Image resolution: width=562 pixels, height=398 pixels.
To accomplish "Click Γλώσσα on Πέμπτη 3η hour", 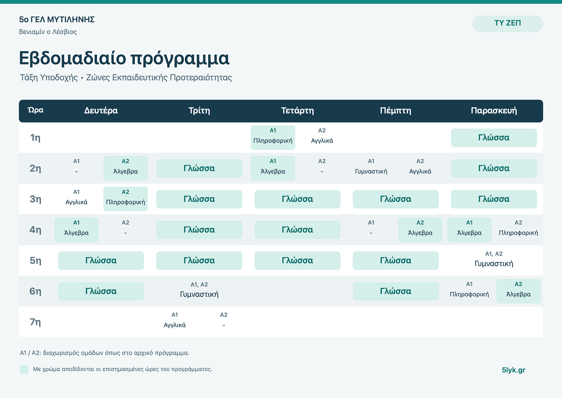I will (396, 199).
